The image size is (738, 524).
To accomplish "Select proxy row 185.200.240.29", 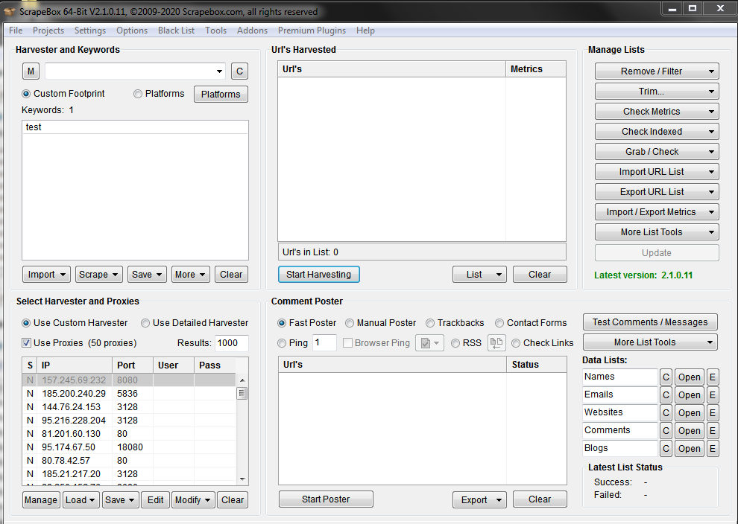I will click(129, 393).
